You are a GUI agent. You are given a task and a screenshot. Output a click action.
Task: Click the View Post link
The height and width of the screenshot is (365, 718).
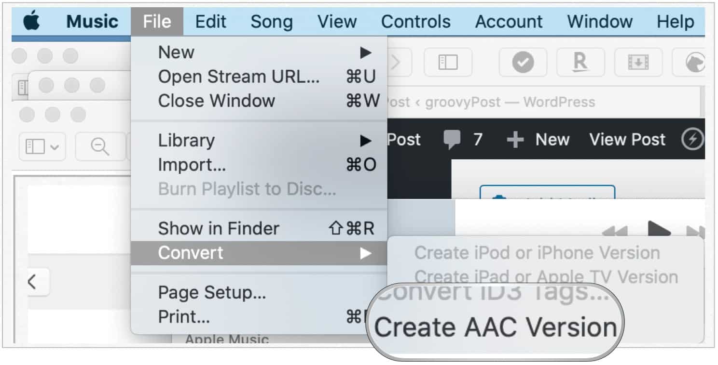tap(627, 140)
